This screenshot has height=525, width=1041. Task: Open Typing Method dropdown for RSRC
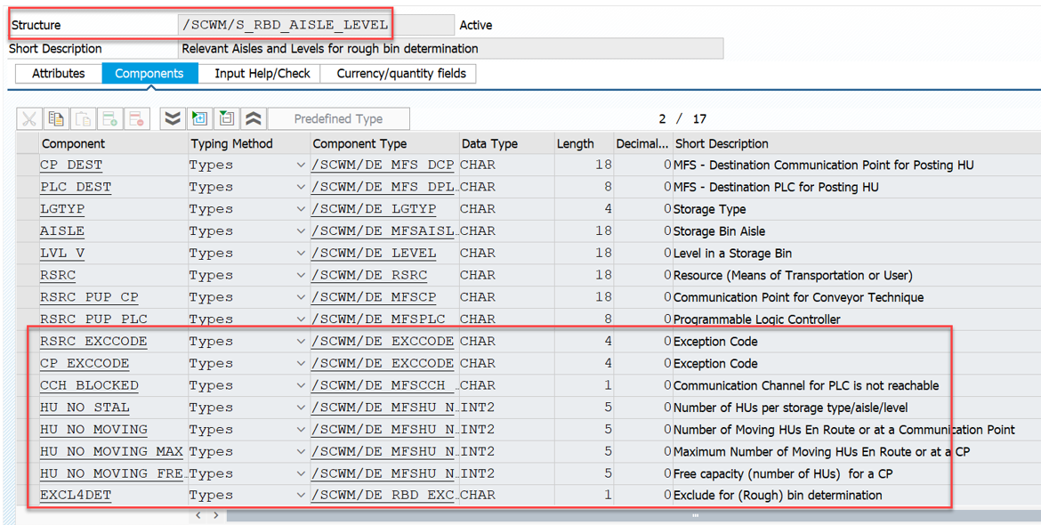click(301, 275)
